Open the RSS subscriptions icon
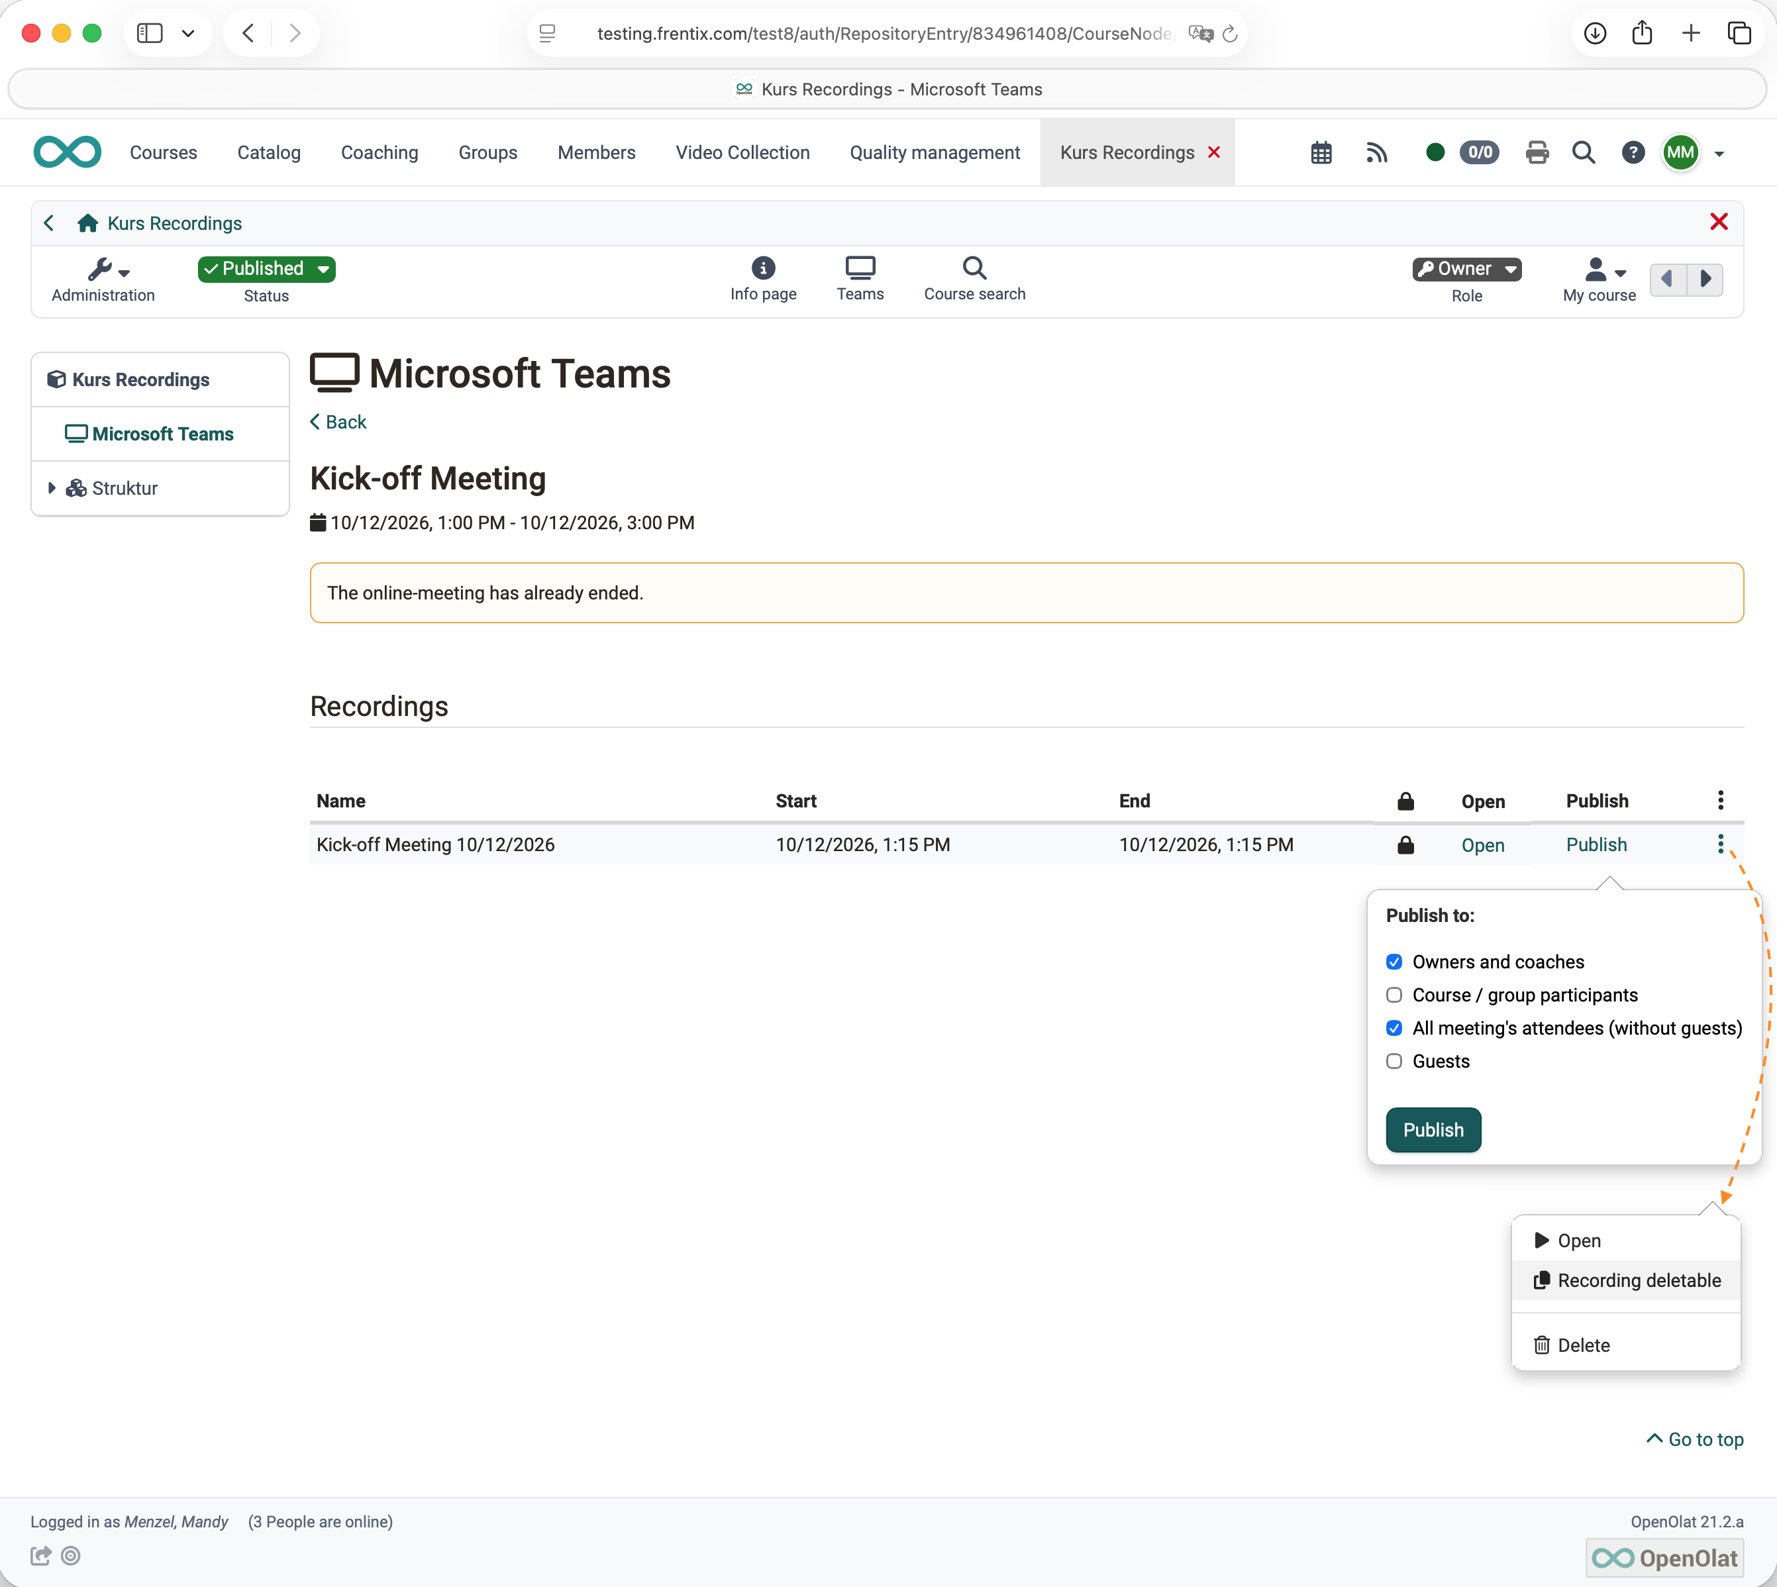Viewport: 1777px width, 1587px height. [x=1376, y=152]
